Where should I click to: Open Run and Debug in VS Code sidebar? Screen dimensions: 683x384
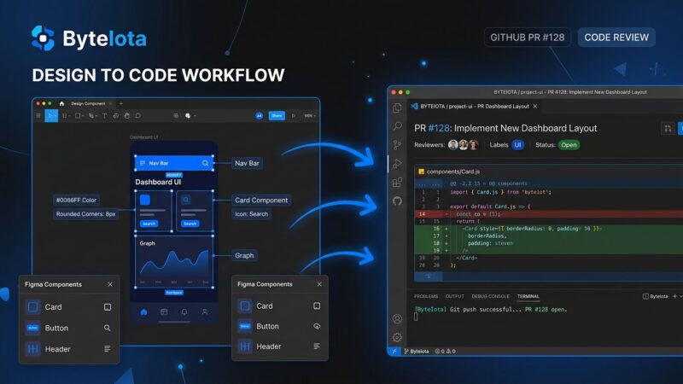[397, 163]
